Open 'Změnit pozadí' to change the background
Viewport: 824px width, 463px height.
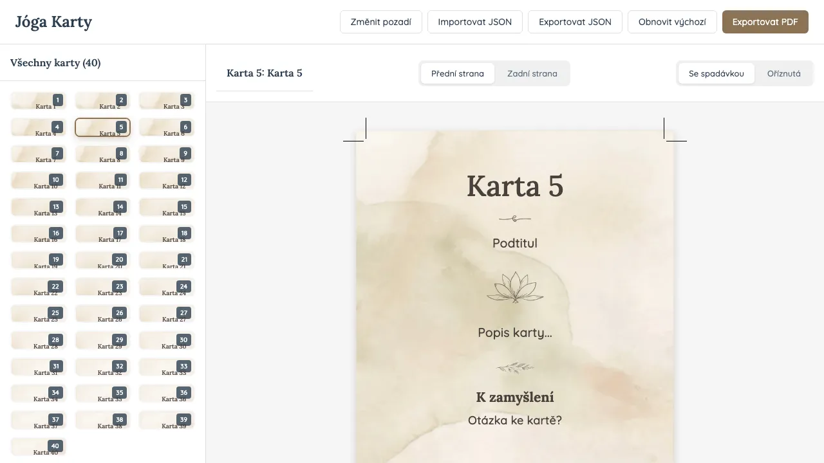click(x=380, y=21)
